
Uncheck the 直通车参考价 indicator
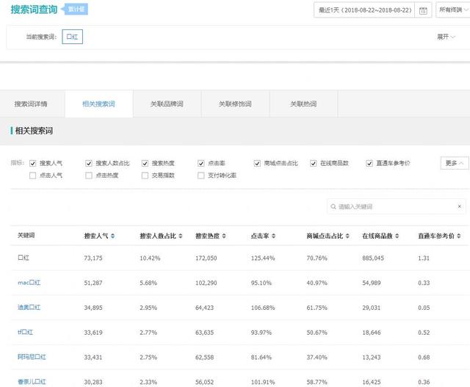[369, 163]
